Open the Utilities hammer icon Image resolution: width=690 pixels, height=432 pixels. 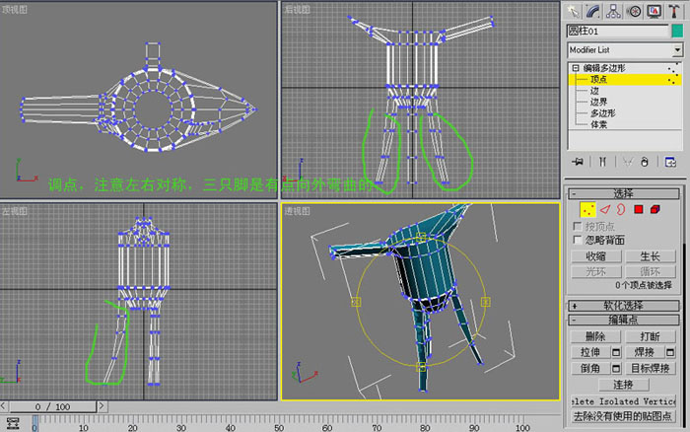point(673,11)
